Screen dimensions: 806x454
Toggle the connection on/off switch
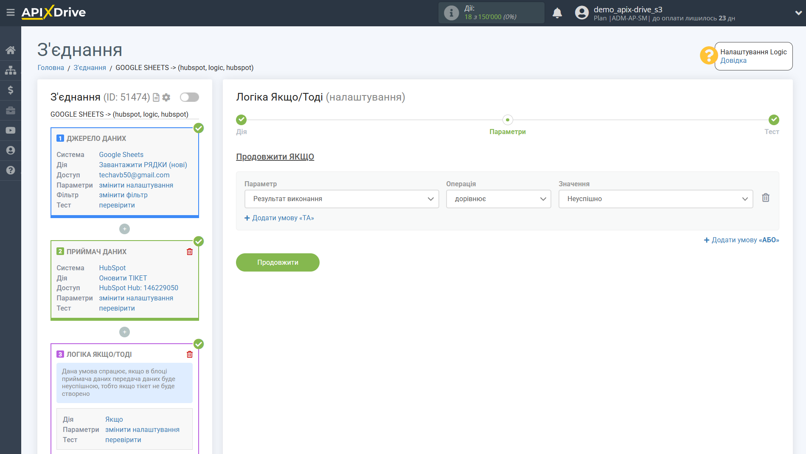point(189,97)
